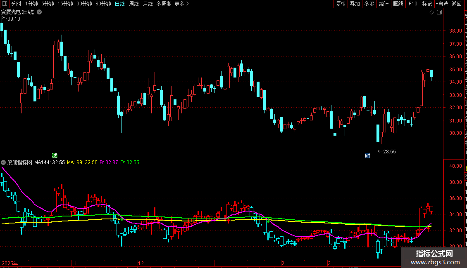467x268 pixels.
Task: Select the 月线 monthly period tab
Action: click(148, 4)
